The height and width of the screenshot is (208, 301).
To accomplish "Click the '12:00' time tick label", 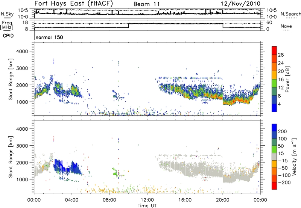I will click(x=147, y=200).
